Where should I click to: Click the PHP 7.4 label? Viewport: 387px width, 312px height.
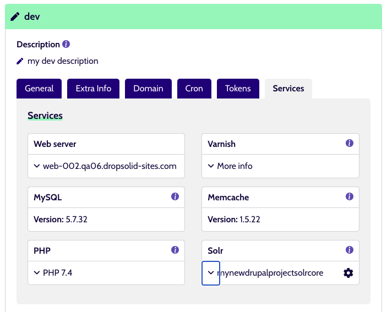[x=57, y=273]
